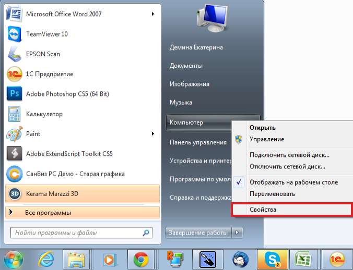The image size is (353, 270).
Task: Open the Демина Екатерина user folder
Action: point(196,47)
